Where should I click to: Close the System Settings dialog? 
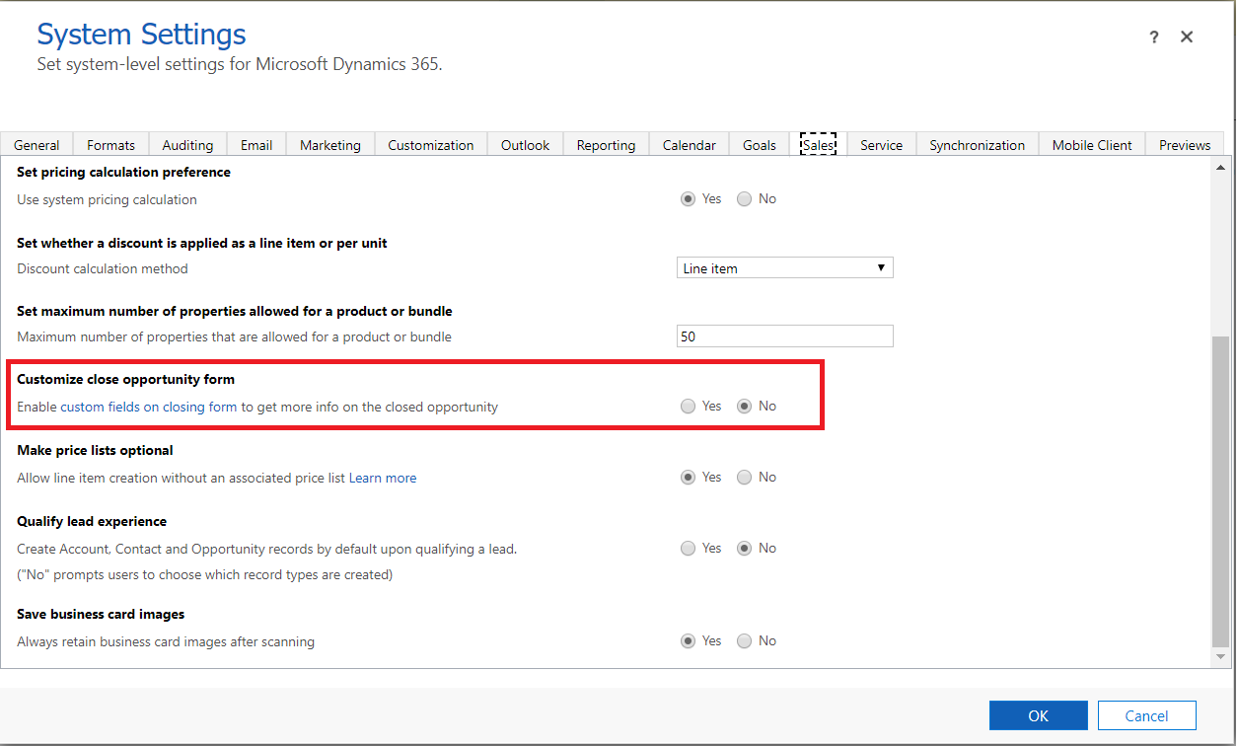click(1187, 37)
